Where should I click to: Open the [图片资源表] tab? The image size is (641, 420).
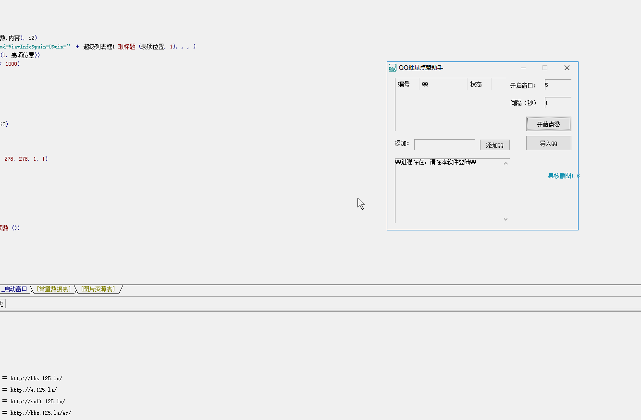pyautogui.click(x=98, y=289)
